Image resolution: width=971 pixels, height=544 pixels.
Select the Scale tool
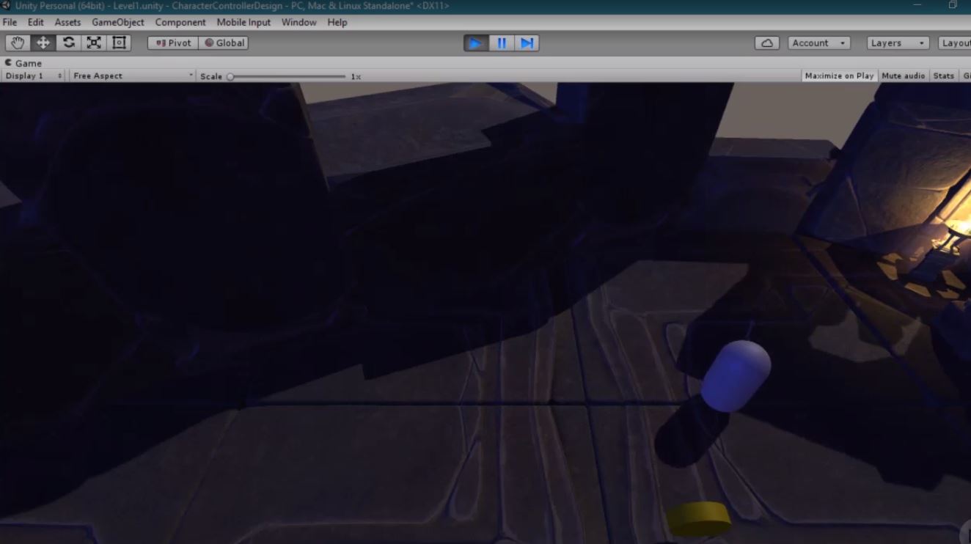pos(93,43)
